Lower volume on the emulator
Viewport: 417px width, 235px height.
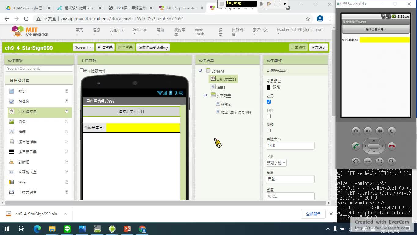click(368, 131)
